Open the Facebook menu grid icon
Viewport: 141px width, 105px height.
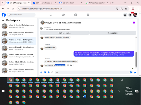pos(125,15)
